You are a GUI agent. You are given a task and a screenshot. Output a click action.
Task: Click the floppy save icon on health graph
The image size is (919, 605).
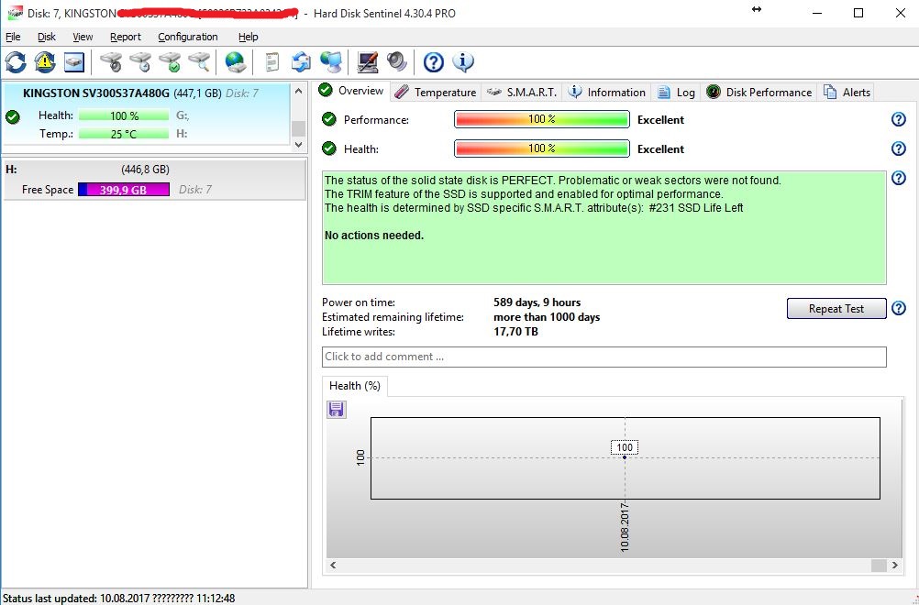click(x=336, y=410)
